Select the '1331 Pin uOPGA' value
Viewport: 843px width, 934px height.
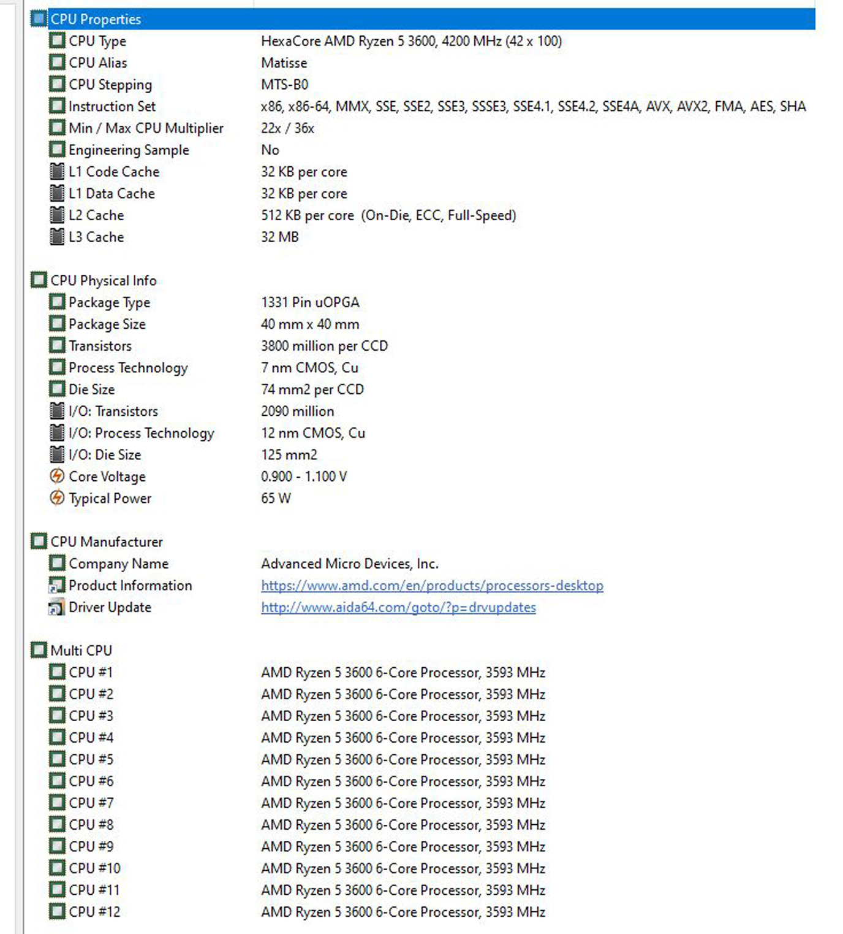[310, 302]
